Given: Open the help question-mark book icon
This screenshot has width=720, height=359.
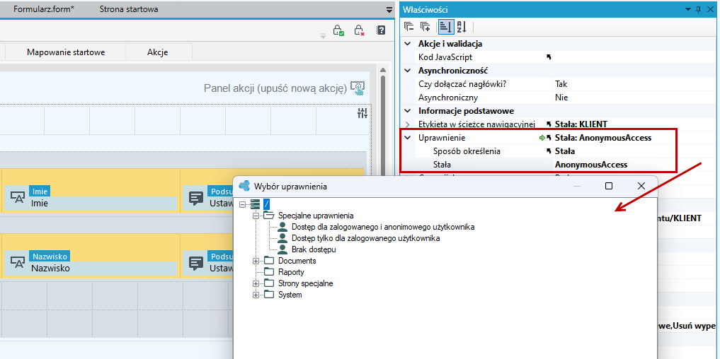Looking at the screenshot, I should point(381,30).
